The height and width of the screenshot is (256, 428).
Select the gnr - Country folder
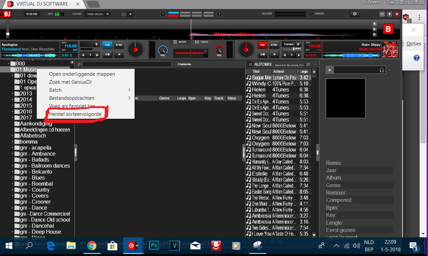[x=35, y=190]
